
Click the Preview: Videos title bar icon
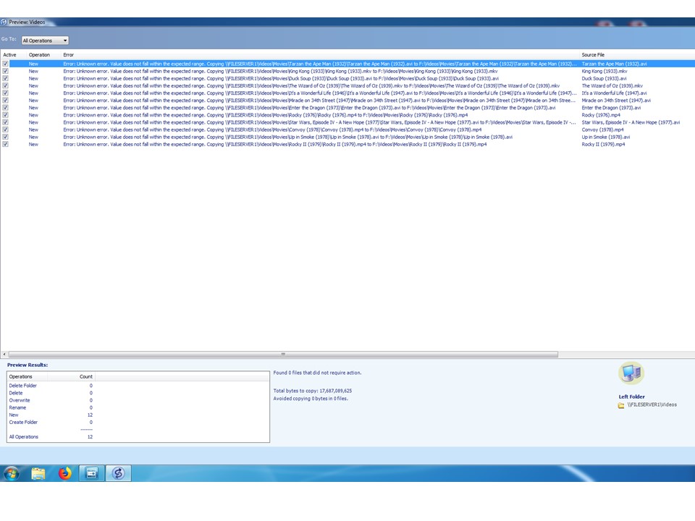4,22
